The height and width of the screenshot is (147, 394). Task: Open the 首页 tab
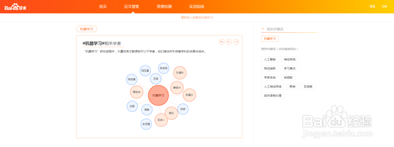(x=103, y=7)
